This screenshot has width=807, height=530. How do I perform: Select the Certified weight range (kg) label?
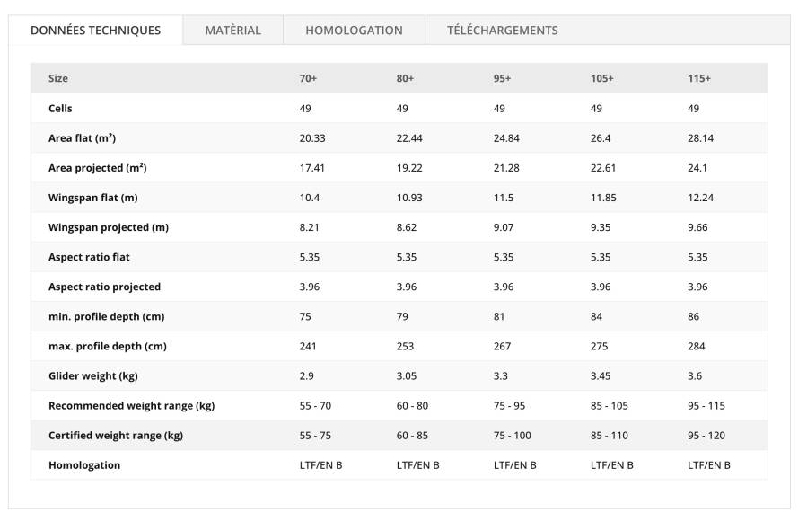[116, 435]
